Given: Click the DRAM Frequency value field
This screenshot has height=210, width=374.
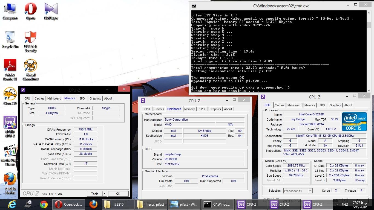Looking at the screenshot, I should click(85, 130).
